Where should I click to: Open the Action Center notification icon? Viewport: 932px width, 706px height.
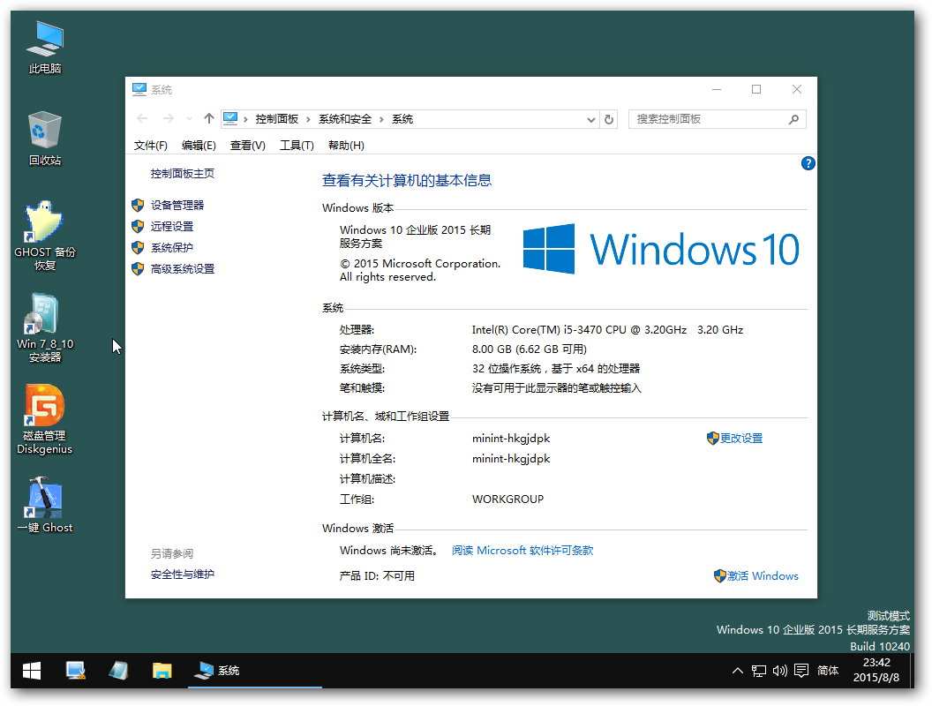click(801, 671)
